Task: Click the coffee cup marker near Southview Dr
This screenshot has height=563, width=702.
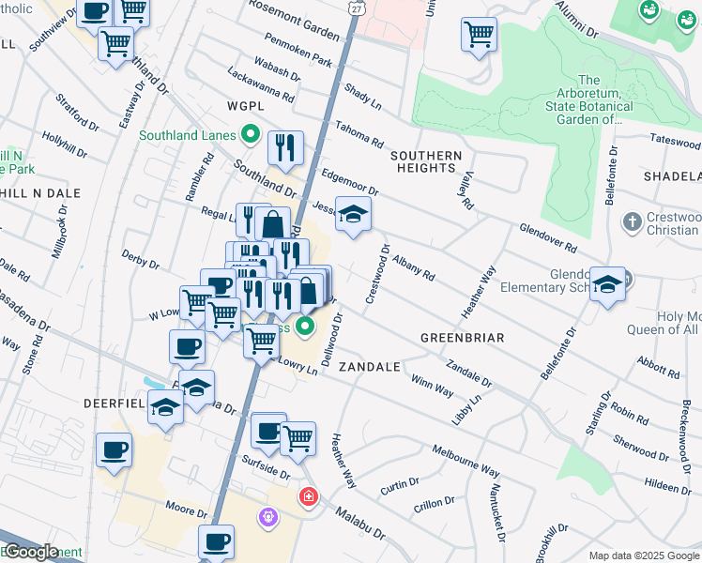Action: coord(94,11)
